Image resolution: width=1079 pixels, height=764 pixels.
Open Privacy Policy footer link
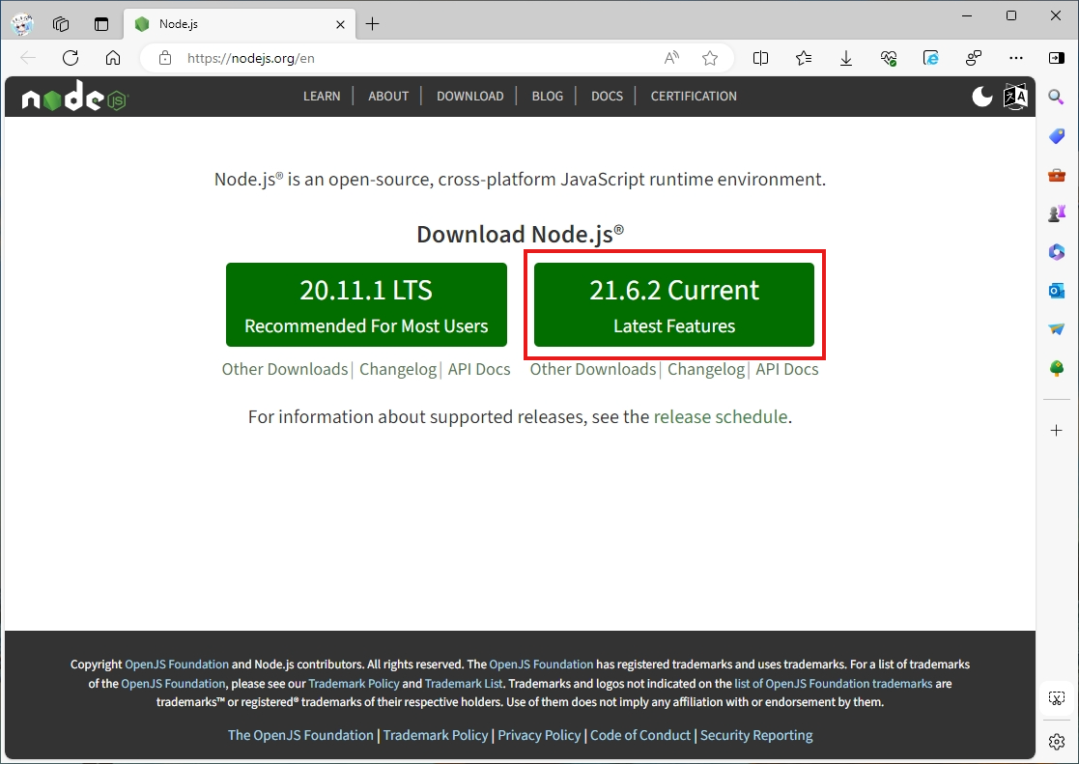(x=539, y=735)
